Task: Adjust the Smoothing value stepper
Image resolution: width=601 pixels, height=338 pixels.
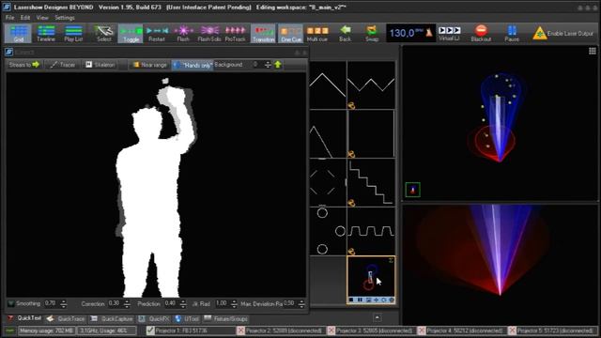Action: 64,304
